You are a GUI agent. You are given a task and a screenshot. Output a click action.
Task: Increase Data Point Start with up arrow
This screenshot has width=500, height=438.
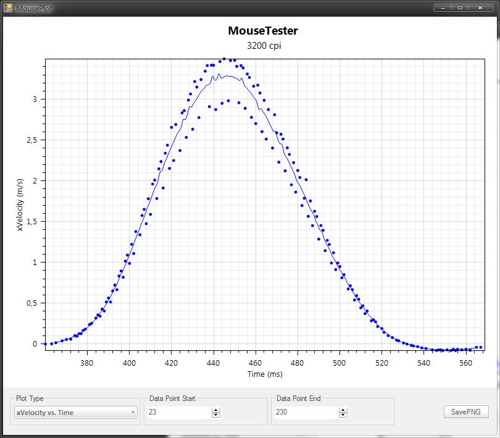216,410
